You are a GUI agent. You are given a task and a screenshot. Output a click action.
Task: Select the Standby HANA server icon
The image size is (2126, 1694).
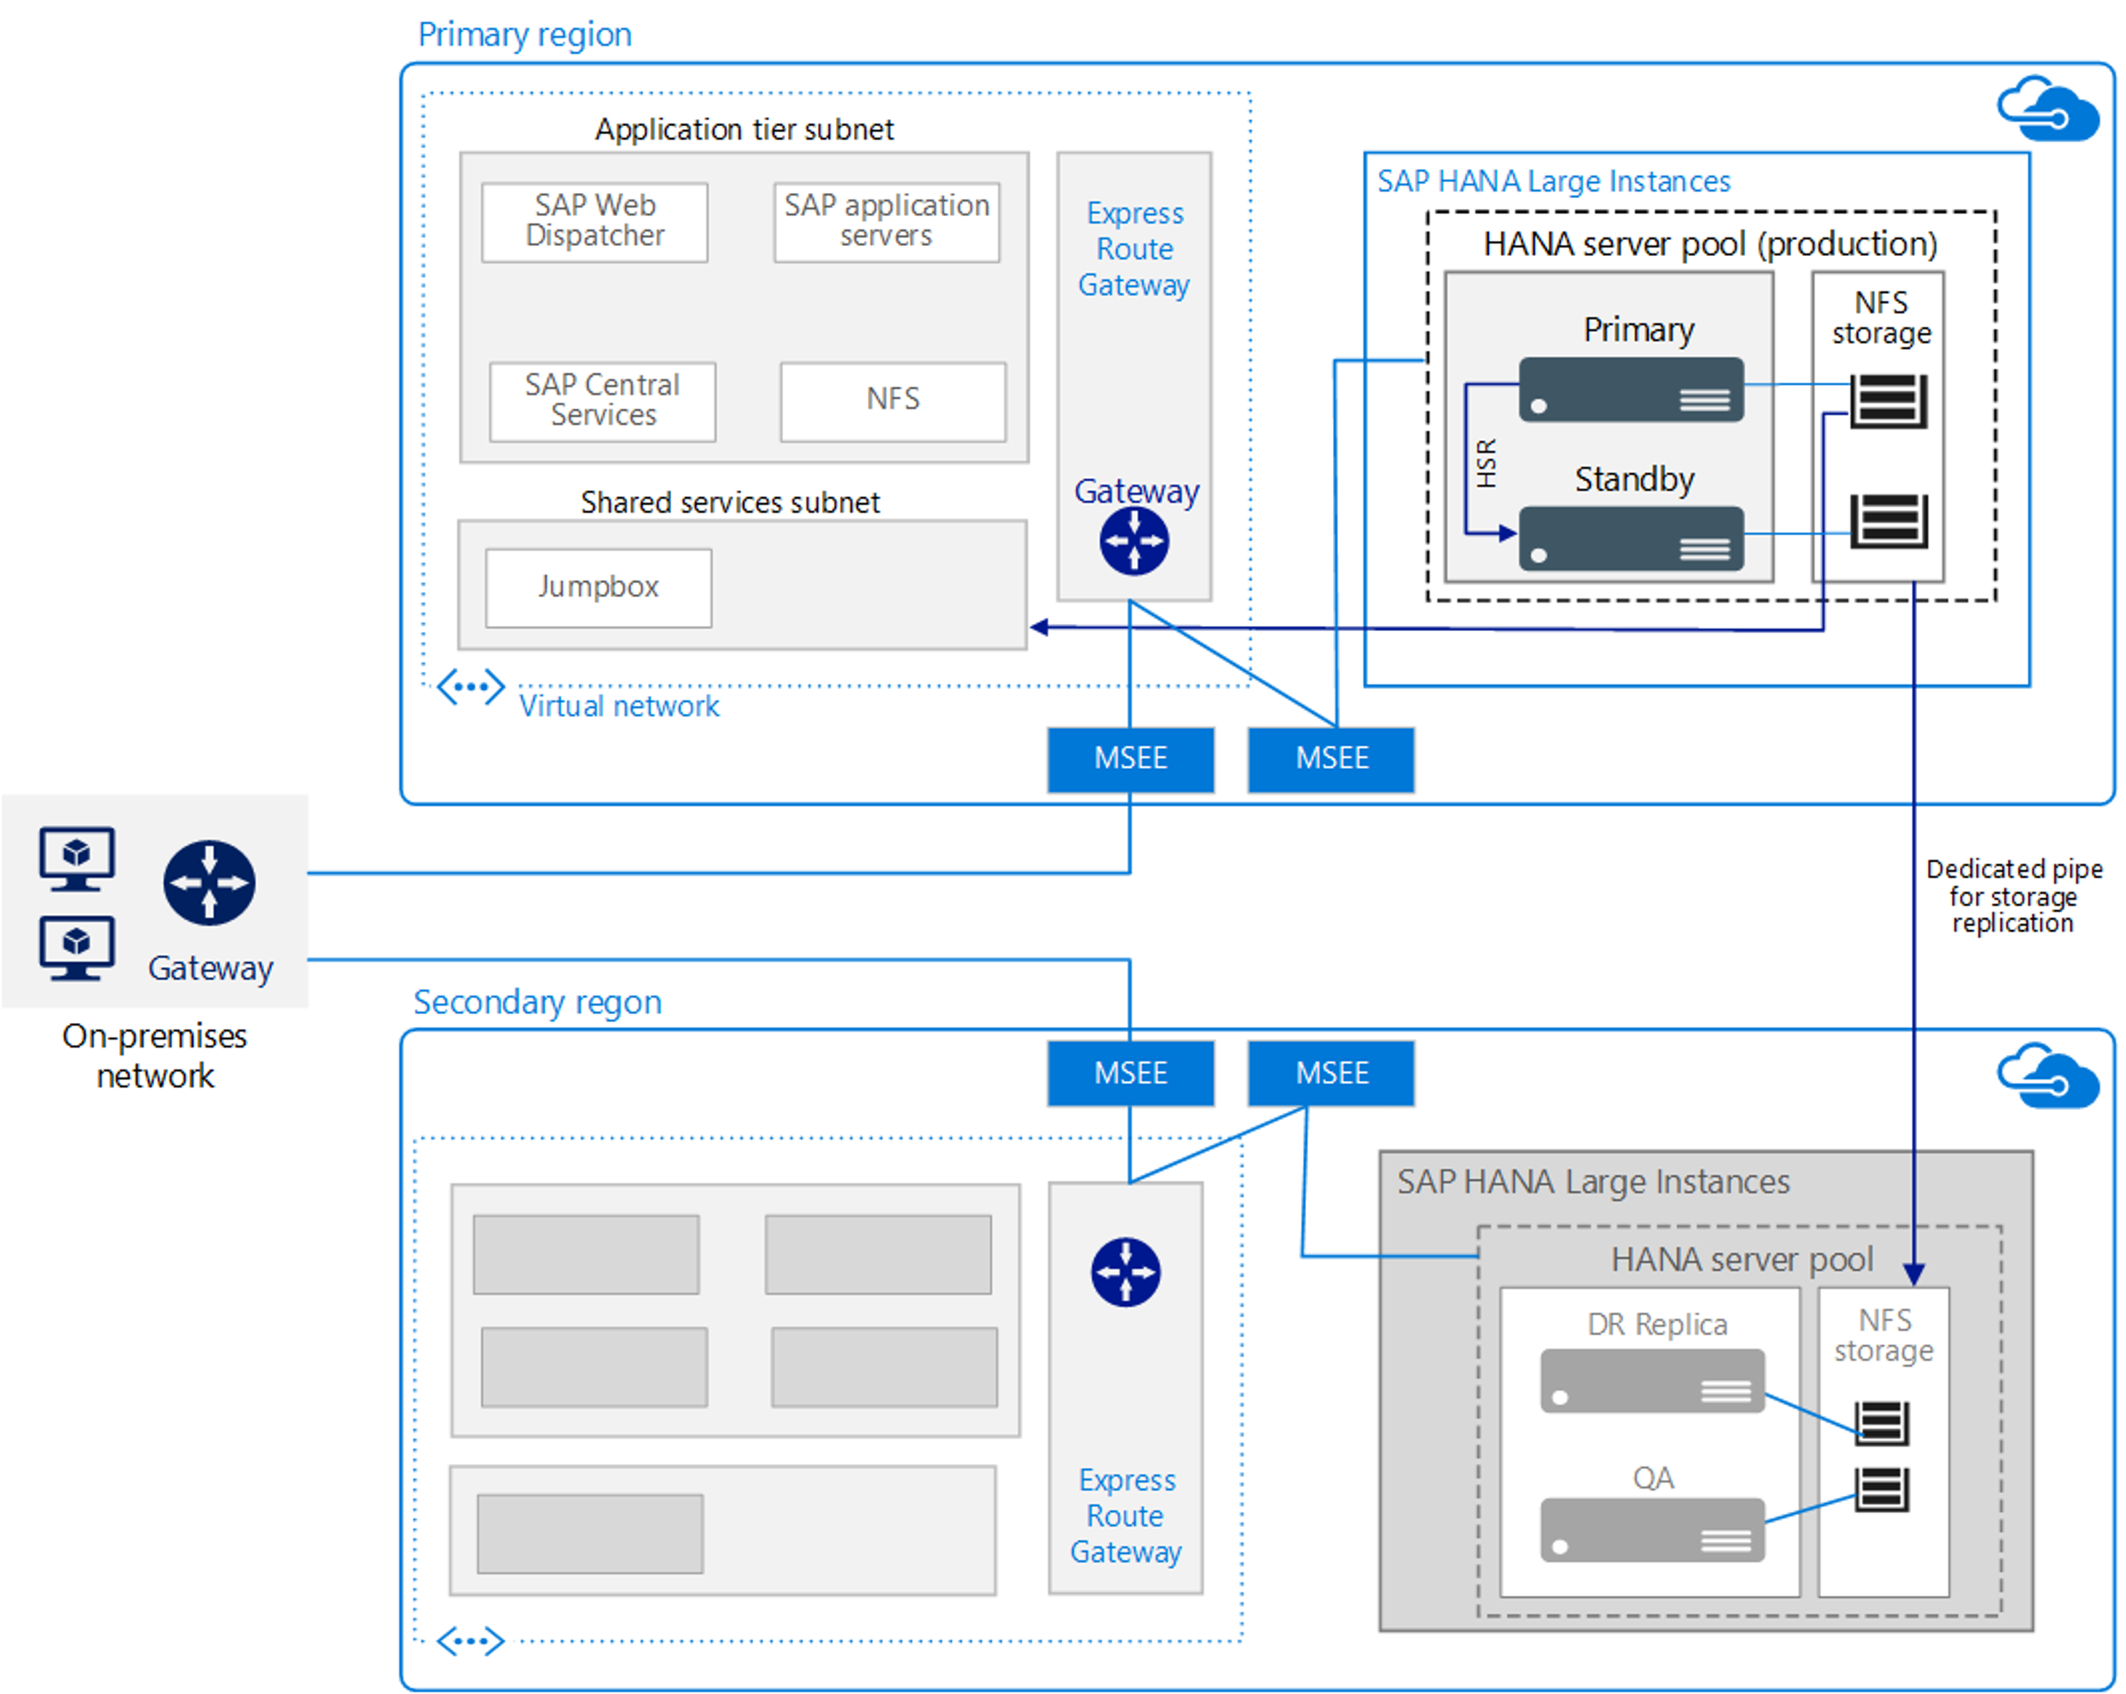[x=1631, y=538]
